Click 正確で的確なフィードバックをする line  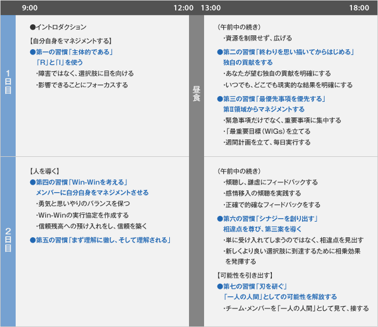click(272, 205)
